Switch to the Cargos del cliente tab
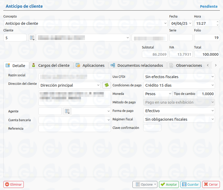Screen dimensions: 223x190 [x=51, y=65]
